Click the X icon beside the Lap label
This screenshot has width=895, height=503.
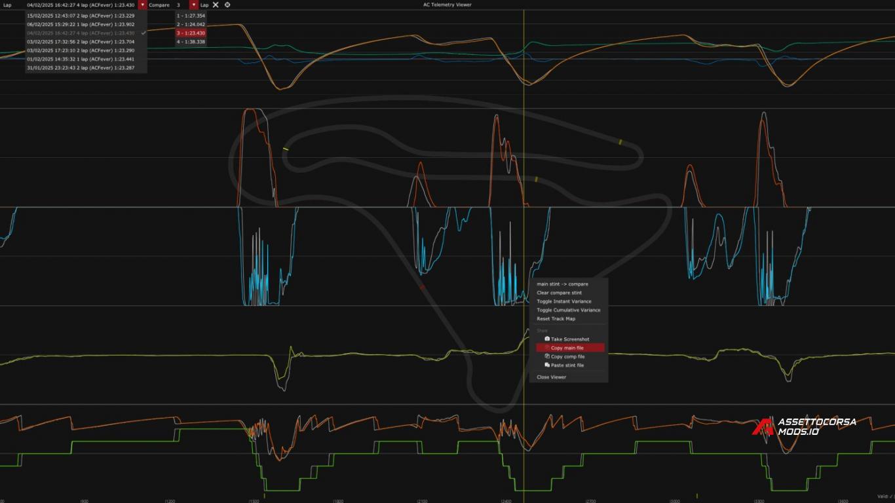pos(216,5)
